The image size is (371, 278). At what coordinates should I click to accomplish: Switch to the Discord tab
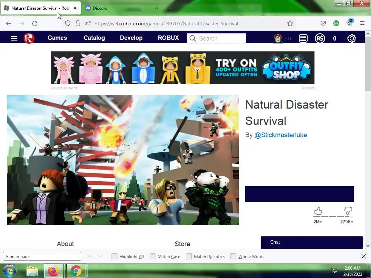pos(121,8)
